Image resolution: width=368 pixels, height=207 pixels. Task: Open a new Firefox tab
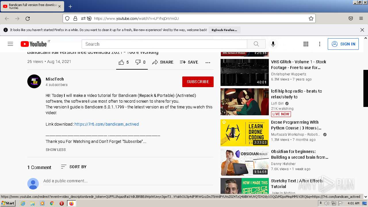click(70, 6)
